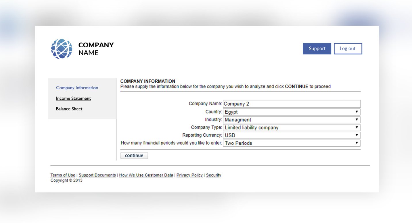The width and height of the screenshot is (412, 223).
Task: Open How We Use Customer Data link
Action: coord(146,175)
